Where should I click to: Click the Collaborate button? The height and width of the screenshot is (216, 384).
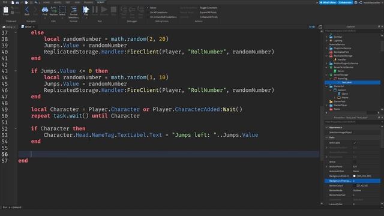[346, 2]
